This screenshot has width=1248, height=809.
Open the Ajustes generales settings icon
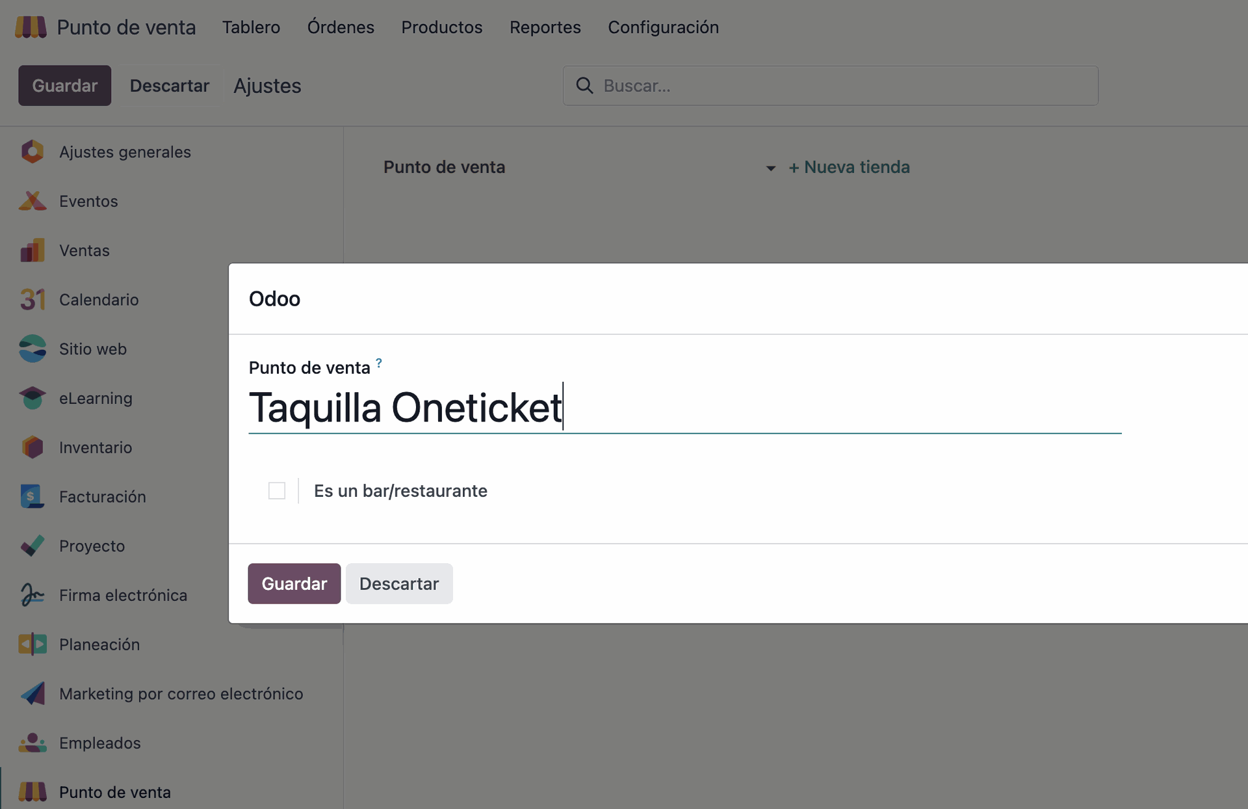[x=32, y=152]
